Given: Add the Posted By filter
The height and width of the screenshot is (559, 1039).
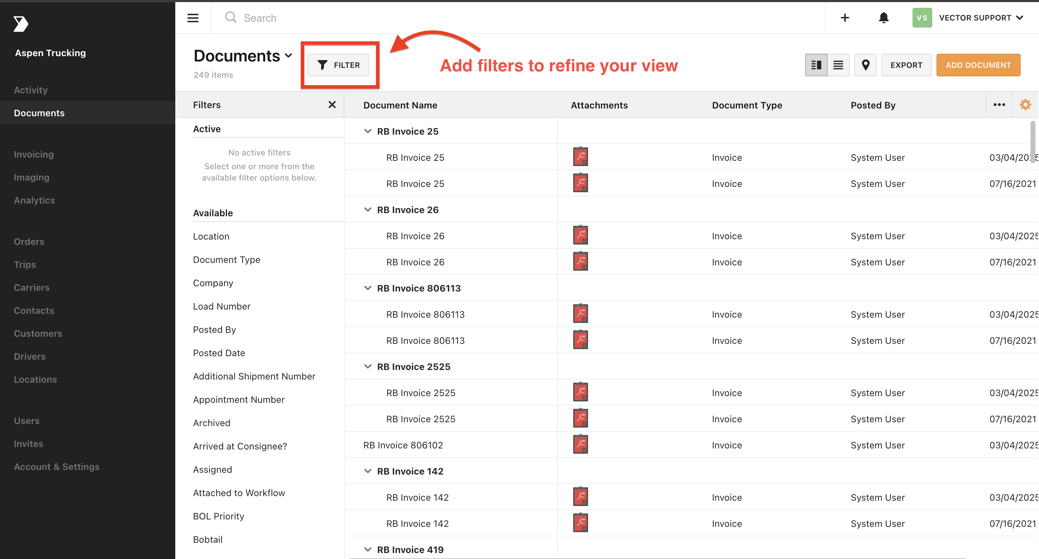Looking at the screenshot, I should (x=214, y=330).
